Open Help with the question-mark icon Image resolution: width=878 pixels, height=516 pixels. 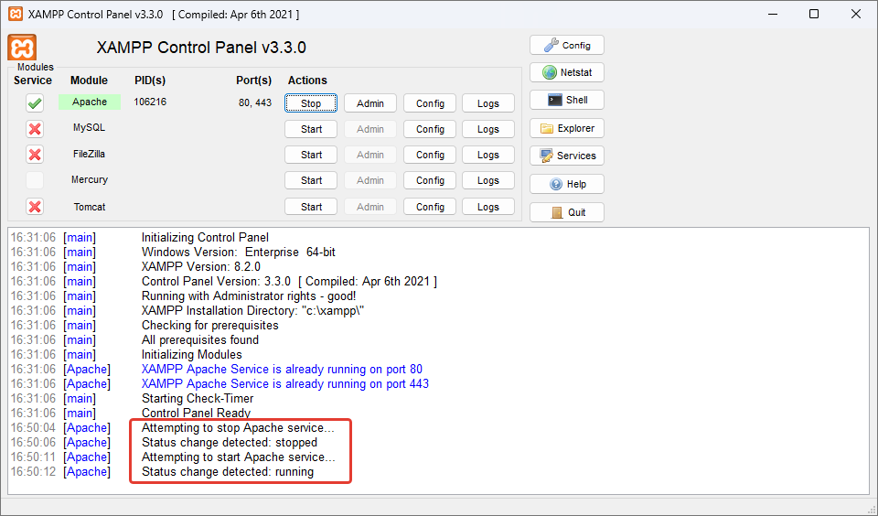[x=567, y=184]
